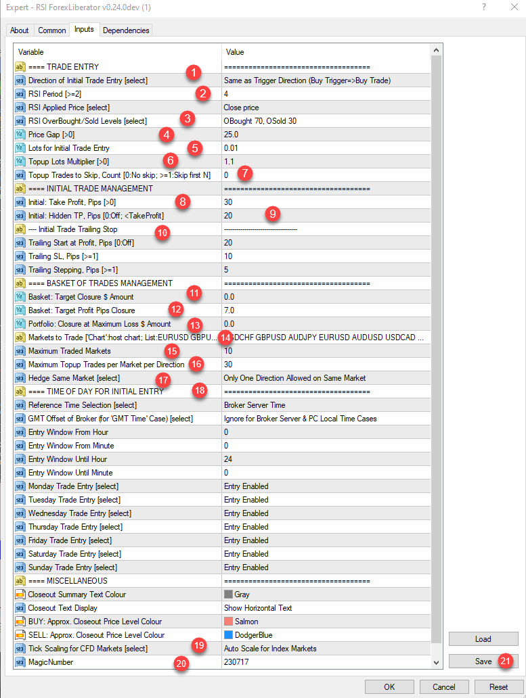Click the icon beside Topup Lots Multiplier
The height and width of the screenshot is (698, 526).
pos(20,162)
